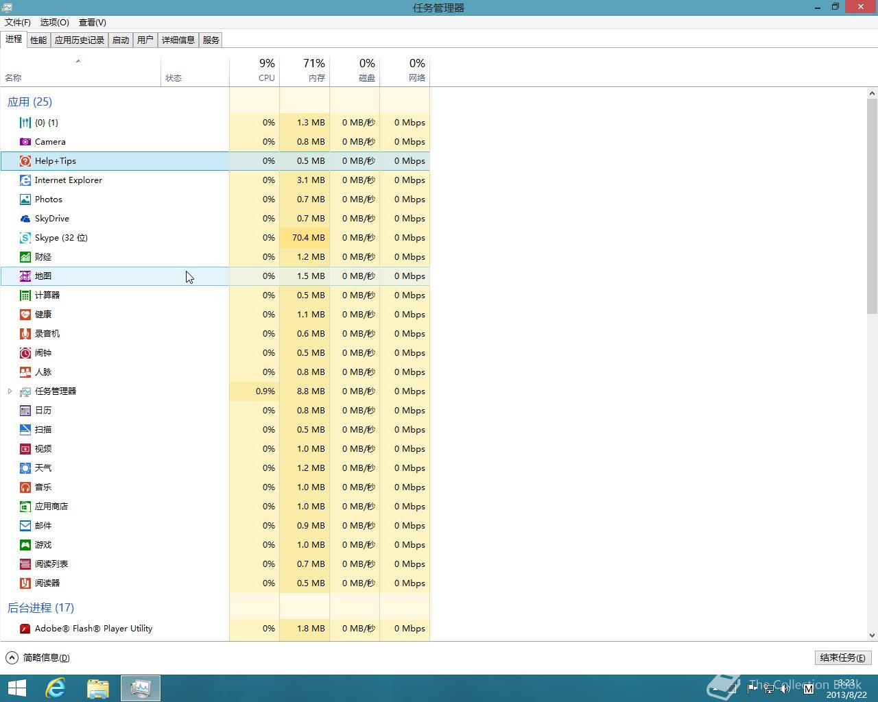Click the Skype (32 位) icon
Screen dimensions: 878x702
click(25, 238)
